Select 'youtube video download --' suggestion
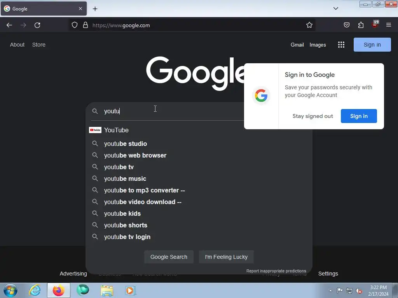Screen dimensions: 398x298 [199, 202]
